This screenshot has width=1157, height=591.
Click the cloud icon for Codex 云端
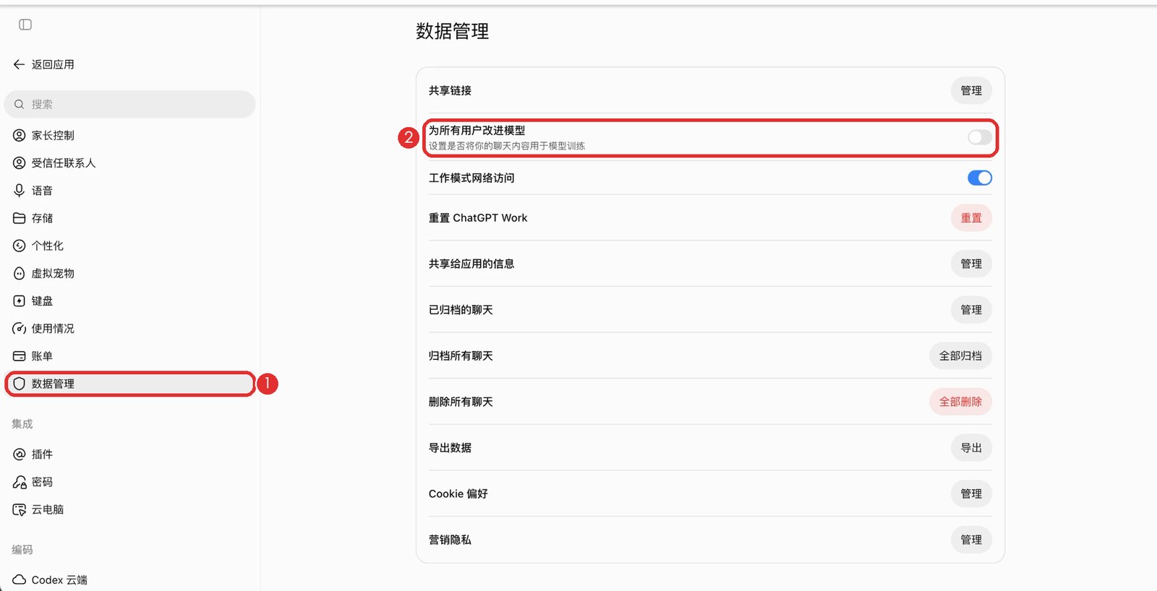(20, 579)
